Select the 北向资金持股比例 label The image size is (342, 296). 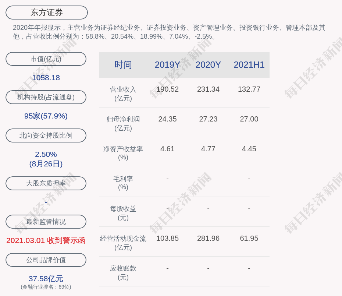(x=46, y=135)
